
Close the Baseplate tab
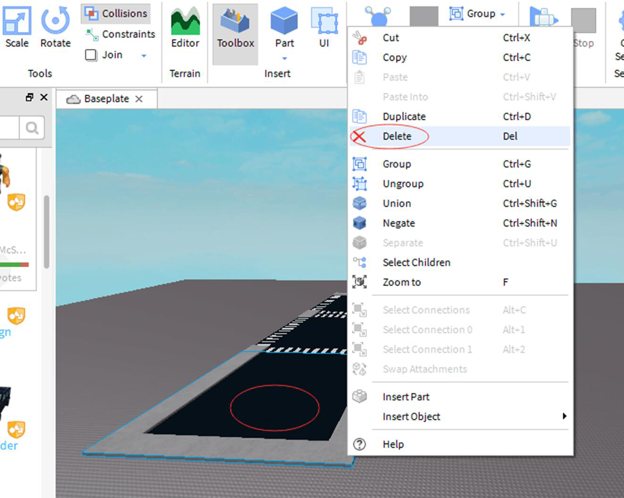[x=139, y=99]
